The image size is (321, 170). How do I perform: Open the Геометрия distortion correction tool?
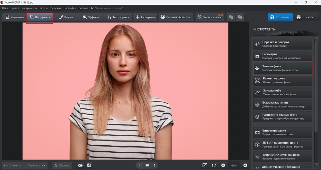point(282,56)
